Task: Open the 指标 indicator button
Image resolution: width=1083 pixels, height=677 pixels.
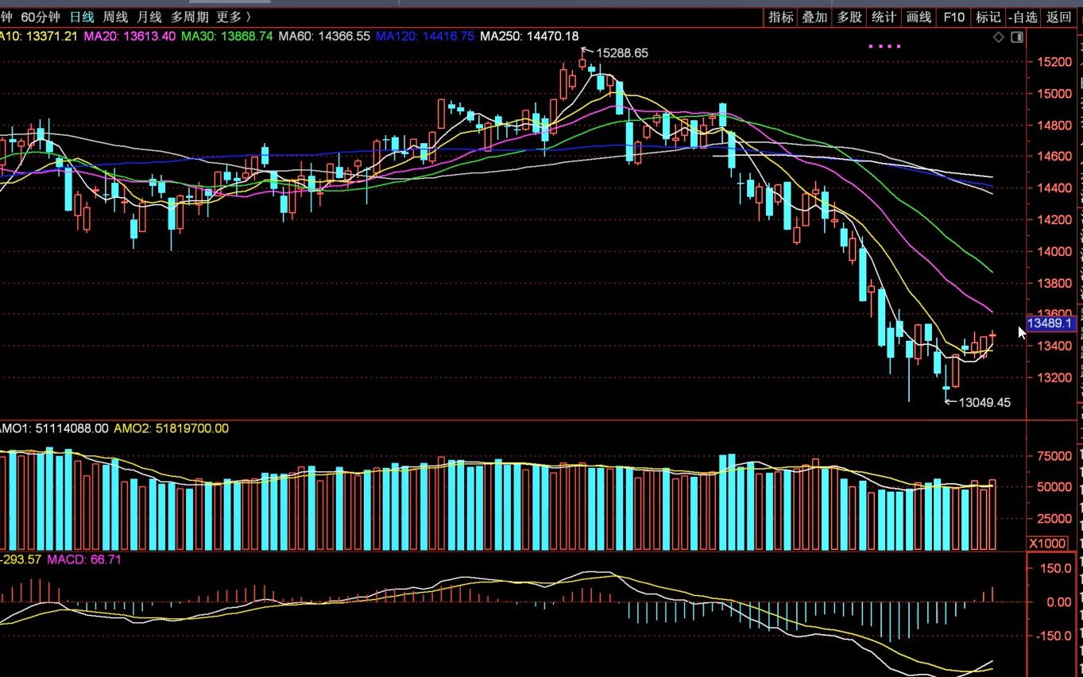Action: pos(780,17)
